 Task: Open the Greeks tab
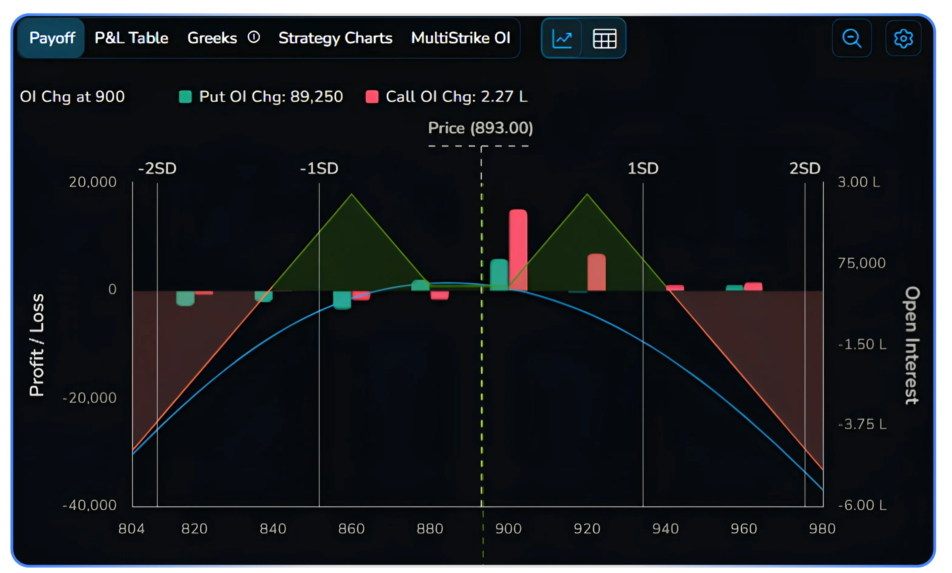click(x=212, y=38)
